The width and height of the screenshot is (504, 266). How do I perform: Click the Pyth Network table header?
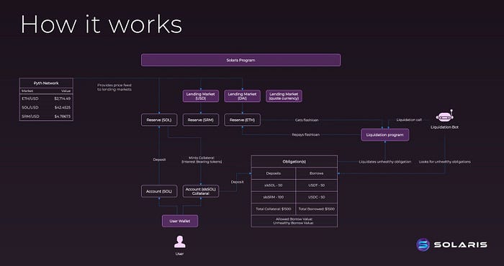[x=46, y=83]
